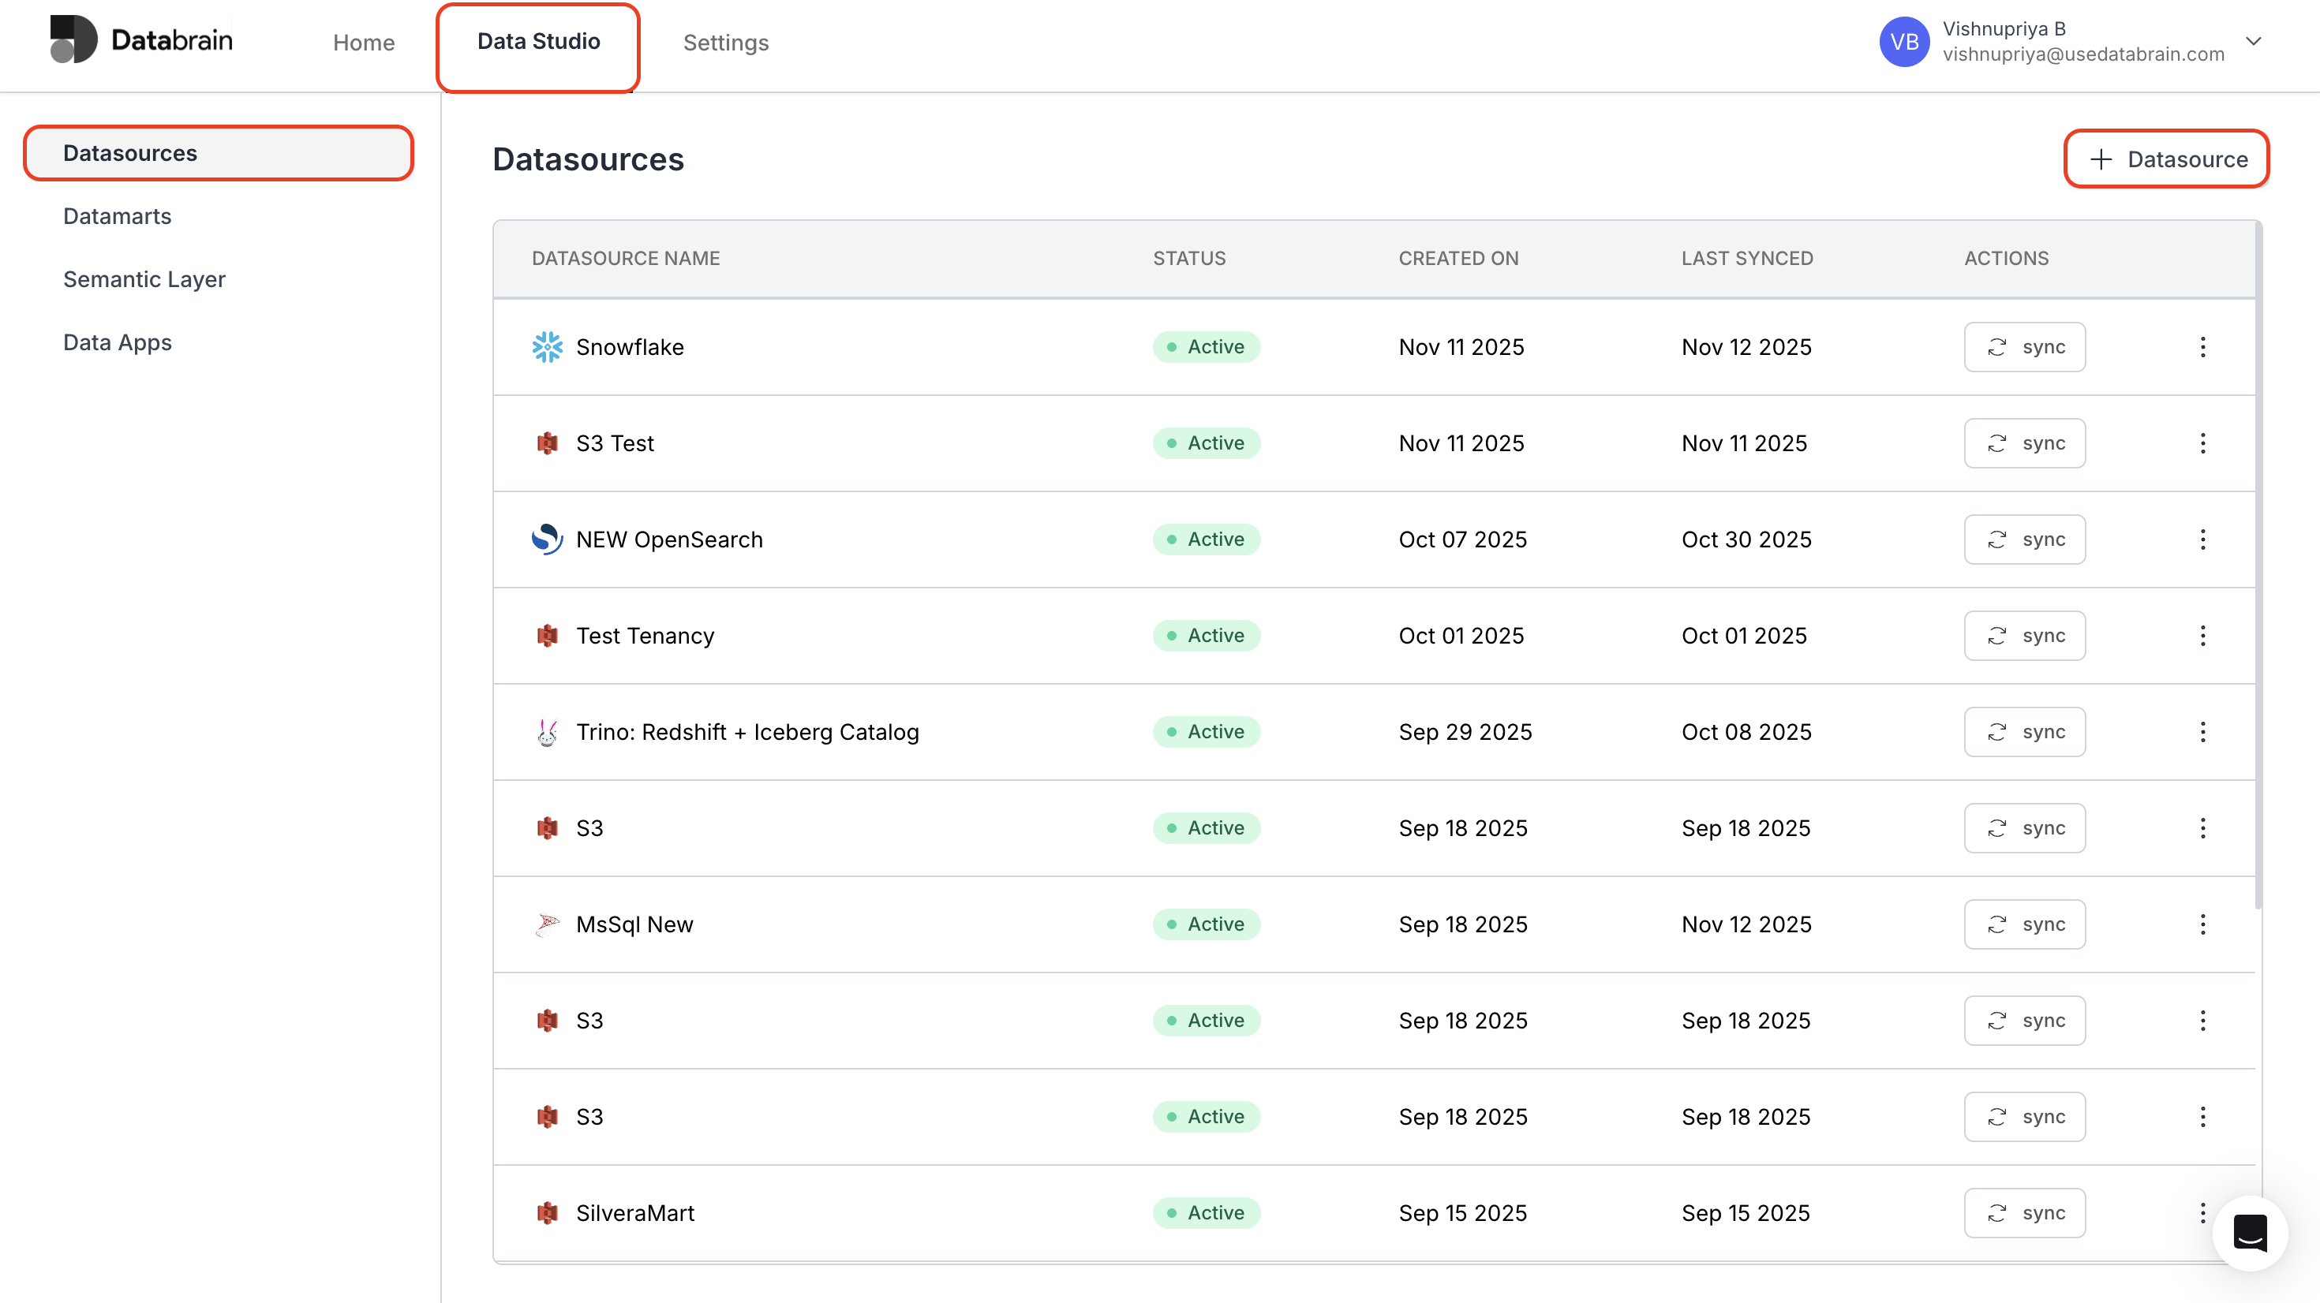Click the S3 Test bucket icon

click(x=547, y=443)
